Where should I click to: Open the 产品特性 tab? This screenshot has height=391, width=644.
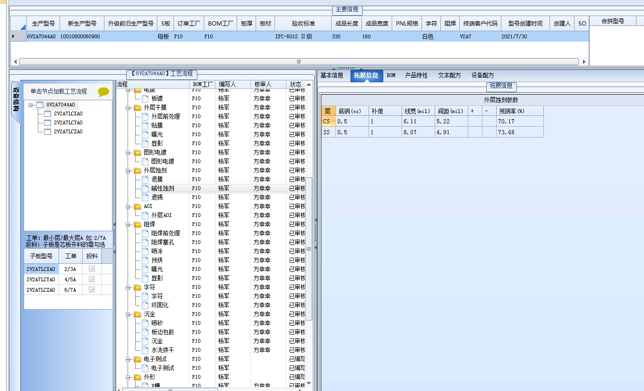416,75
